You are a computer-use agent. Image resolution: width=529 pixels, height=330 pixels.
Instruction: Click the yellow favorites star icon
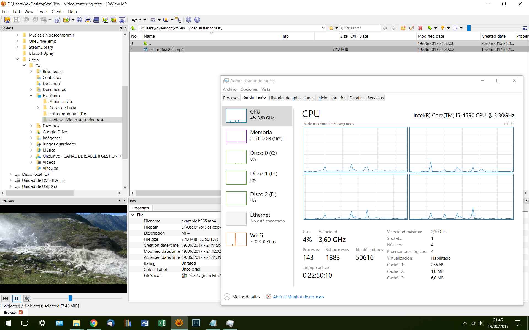[x=331, y=28]
